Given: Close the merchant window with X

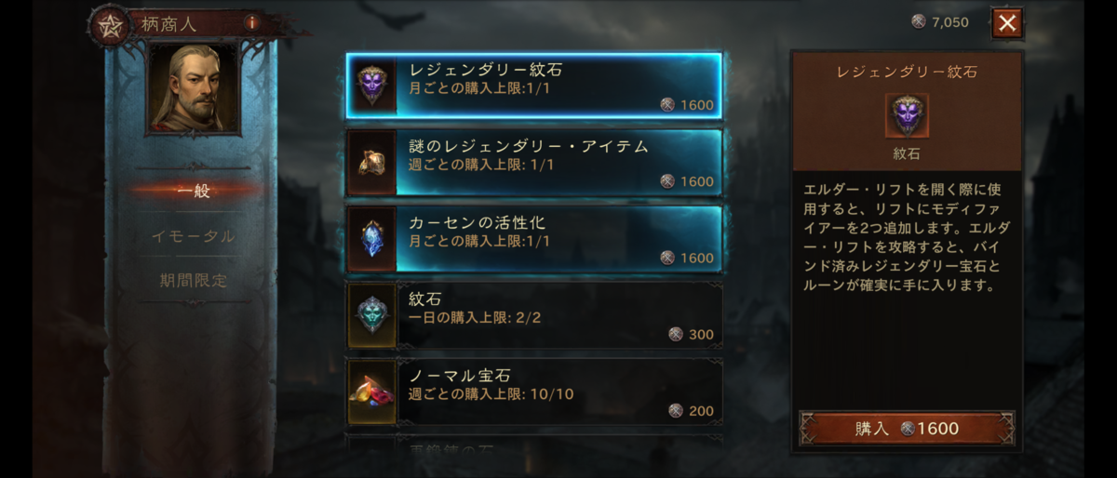Looking at the screenshot, I should click(1006, 23).
